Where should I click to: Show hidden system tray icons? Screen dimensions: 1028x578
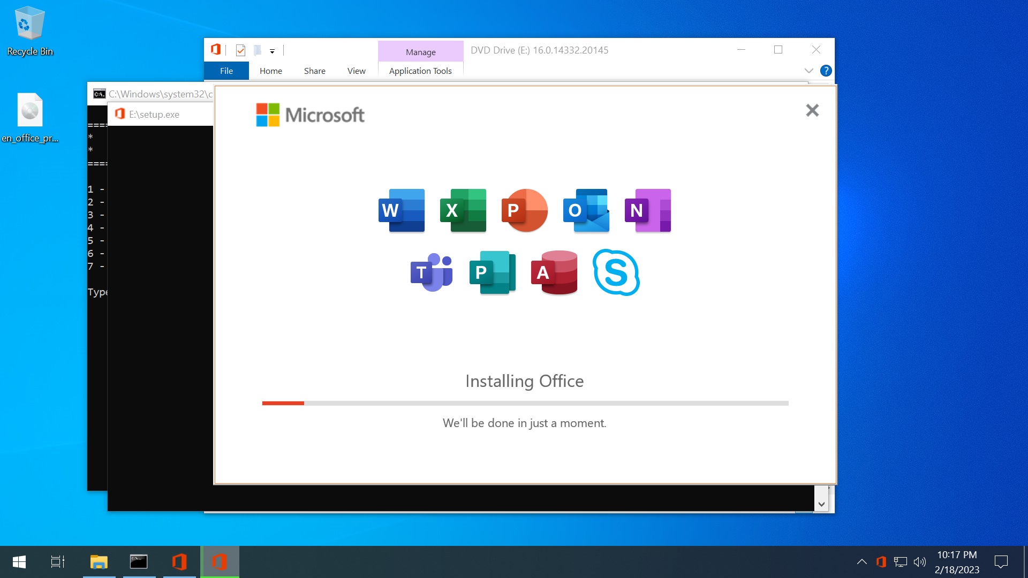point(862,562)
